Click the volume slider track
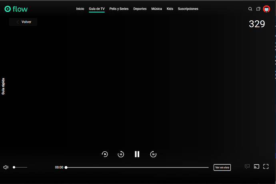 click(x=21, y=168)
